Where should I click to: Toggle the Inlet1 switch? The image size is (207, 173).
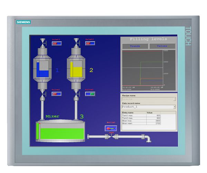[56, 44]
